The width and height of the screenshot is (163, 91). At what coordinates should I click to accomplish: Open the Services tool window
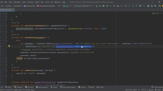click(82, 87)
